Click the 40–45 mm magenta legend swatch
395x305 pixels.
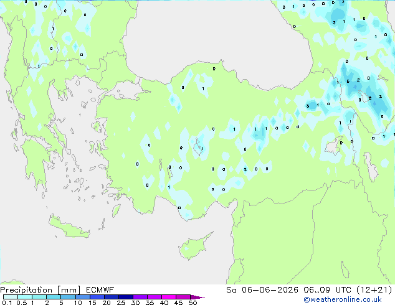point(169,297)
